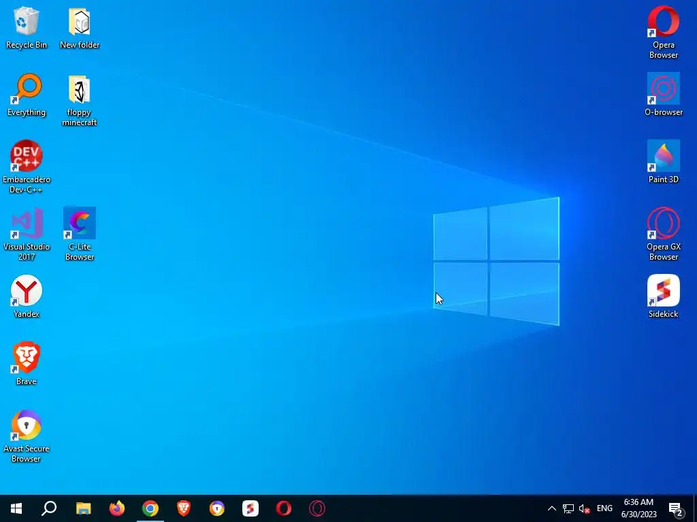Select the Visual Studio 2017 shortcut
Viewport: 697px width, 522px height.
coord(27,234)
